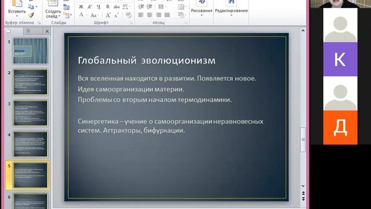The width and height of the screenshot is (371, 209).
Task: Click the top gray participant silhouette
Action: [340, 26]
